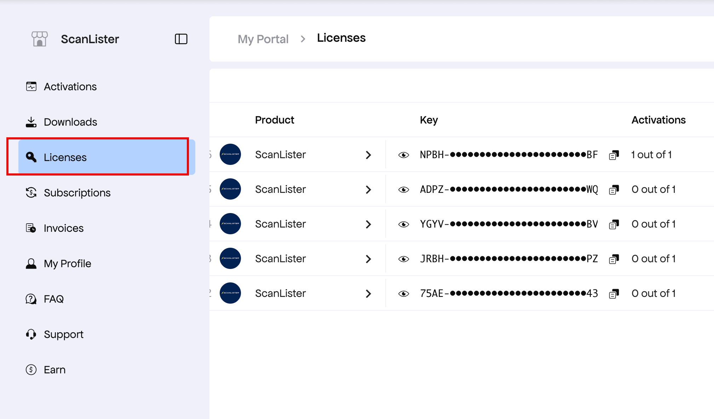Image resolution: width=714 pixels, height=419 pixels.
Task: Expand the JRBH row product chevron
Action: click(368, 259)
